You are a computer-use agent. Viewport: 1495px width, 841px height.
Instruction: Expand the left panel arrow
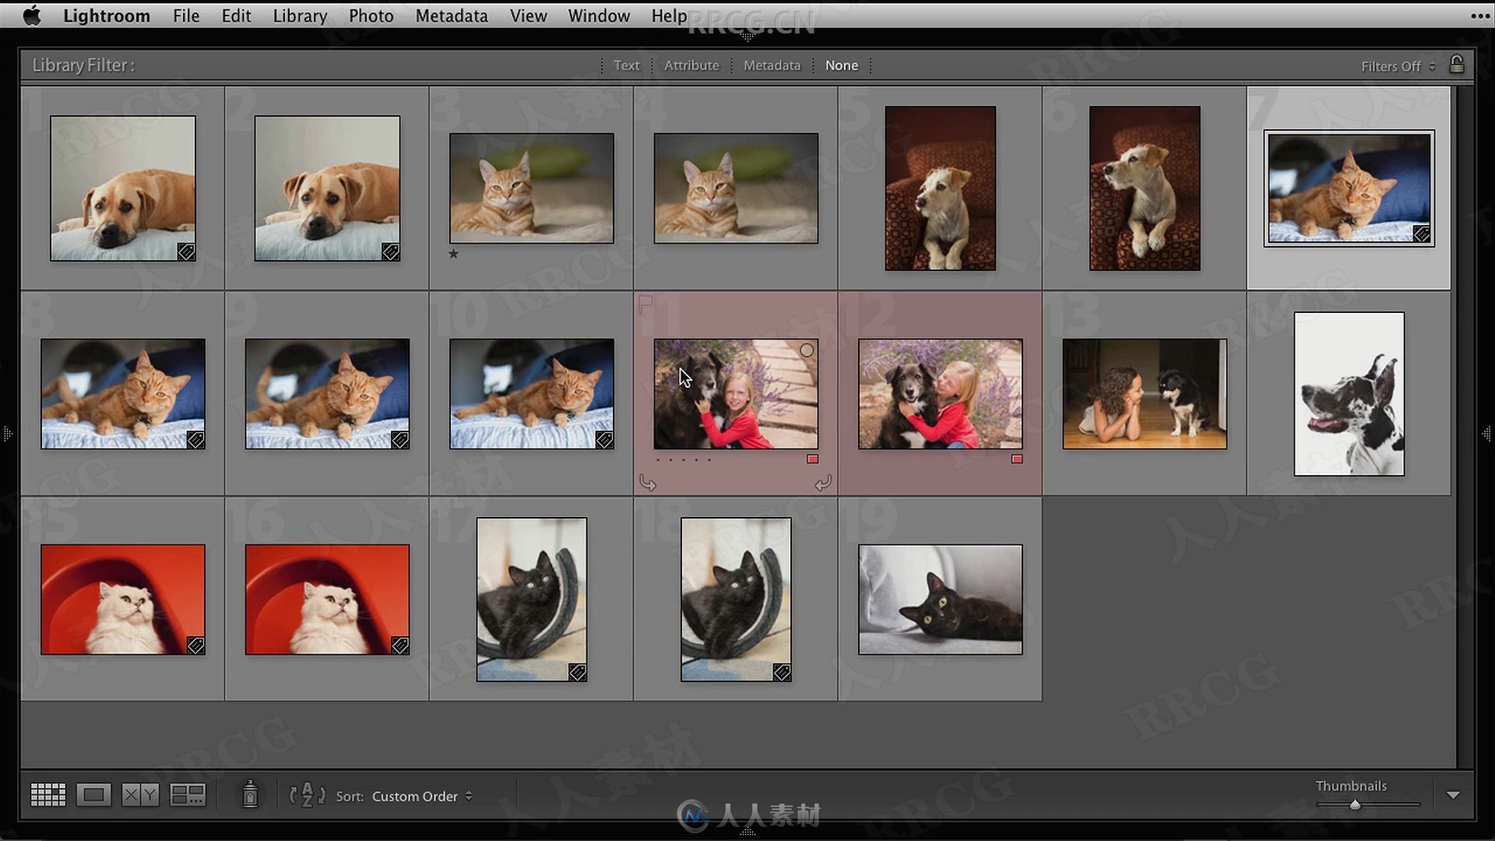tap(7, 433)
